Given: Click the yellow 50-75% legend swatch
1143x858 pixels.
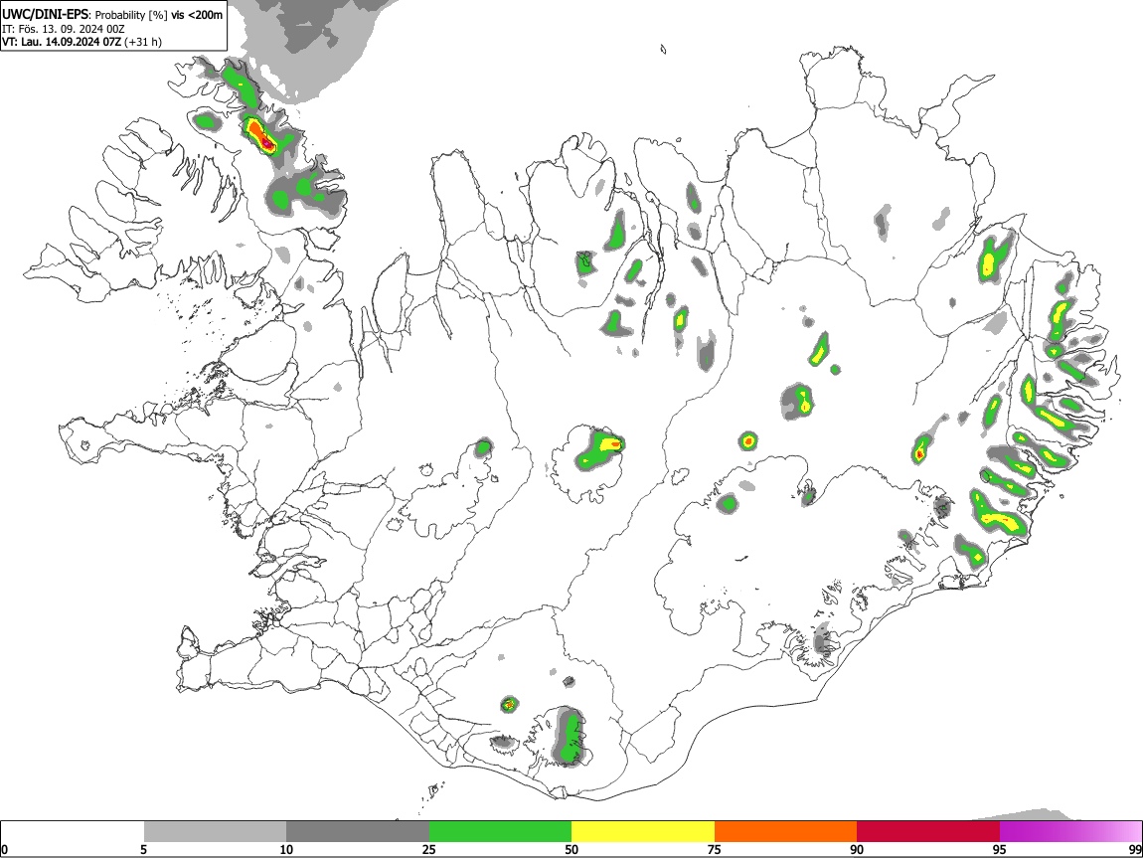Looking at the screenshot, I should pyautogui.click(x=643, y=832).
